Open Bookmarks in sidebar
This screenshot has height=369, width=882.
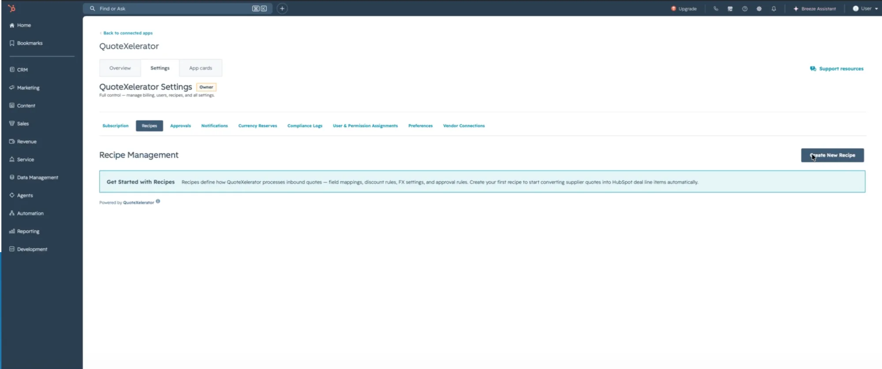26,43
